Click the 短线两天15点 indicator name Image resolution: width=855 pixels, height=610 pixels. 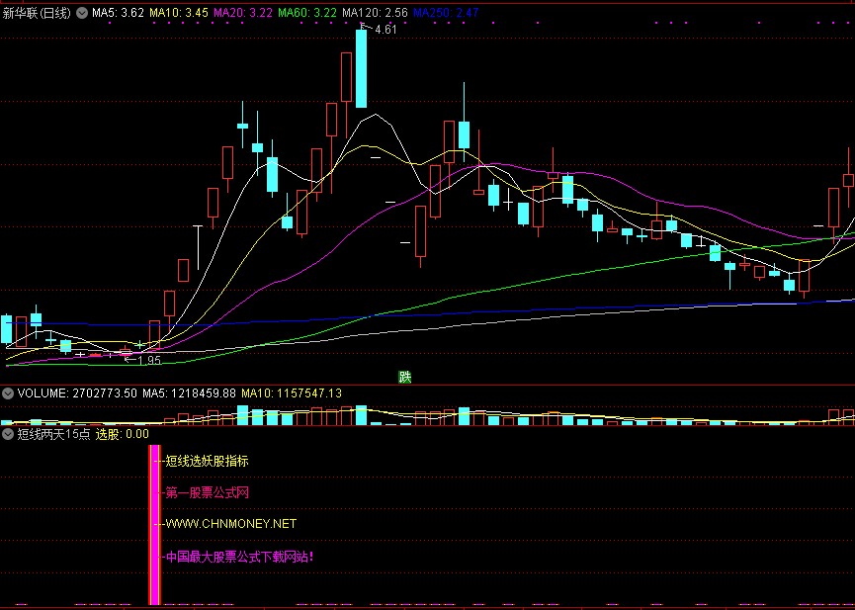53,434
